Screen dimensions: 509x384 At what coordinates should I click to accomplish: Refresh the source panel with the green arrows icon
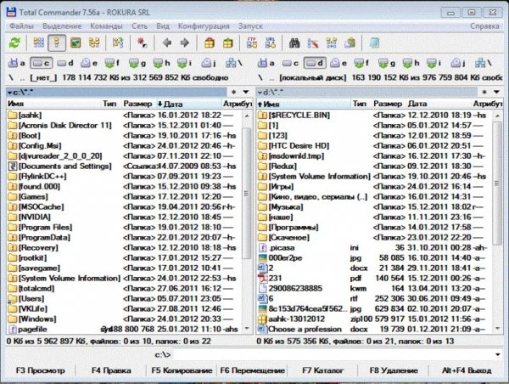point(14,42)
